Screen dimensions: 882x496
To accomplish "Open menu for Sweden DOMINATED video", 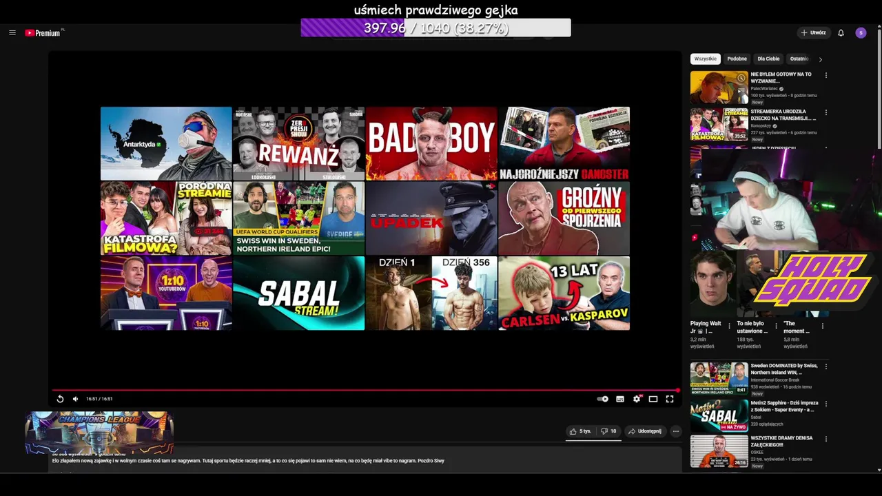I will pos(826,366).
